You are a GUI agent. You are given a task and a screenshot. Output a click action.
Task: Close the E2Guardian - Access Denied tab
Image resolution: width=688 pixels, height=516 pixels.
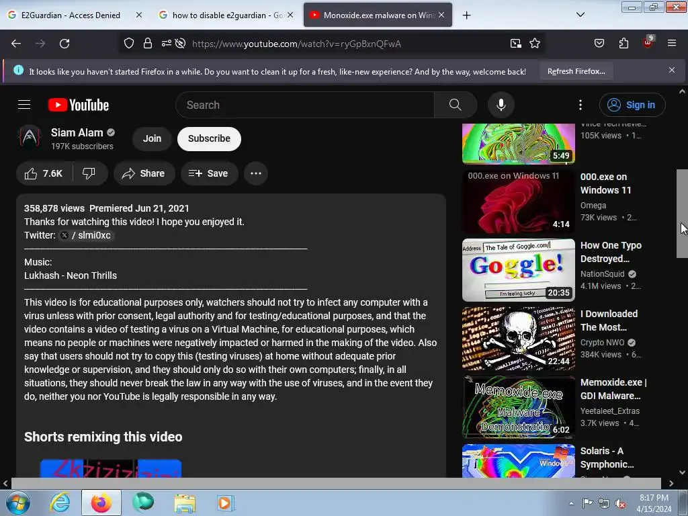pyautogui.click(x=138, y=15)
